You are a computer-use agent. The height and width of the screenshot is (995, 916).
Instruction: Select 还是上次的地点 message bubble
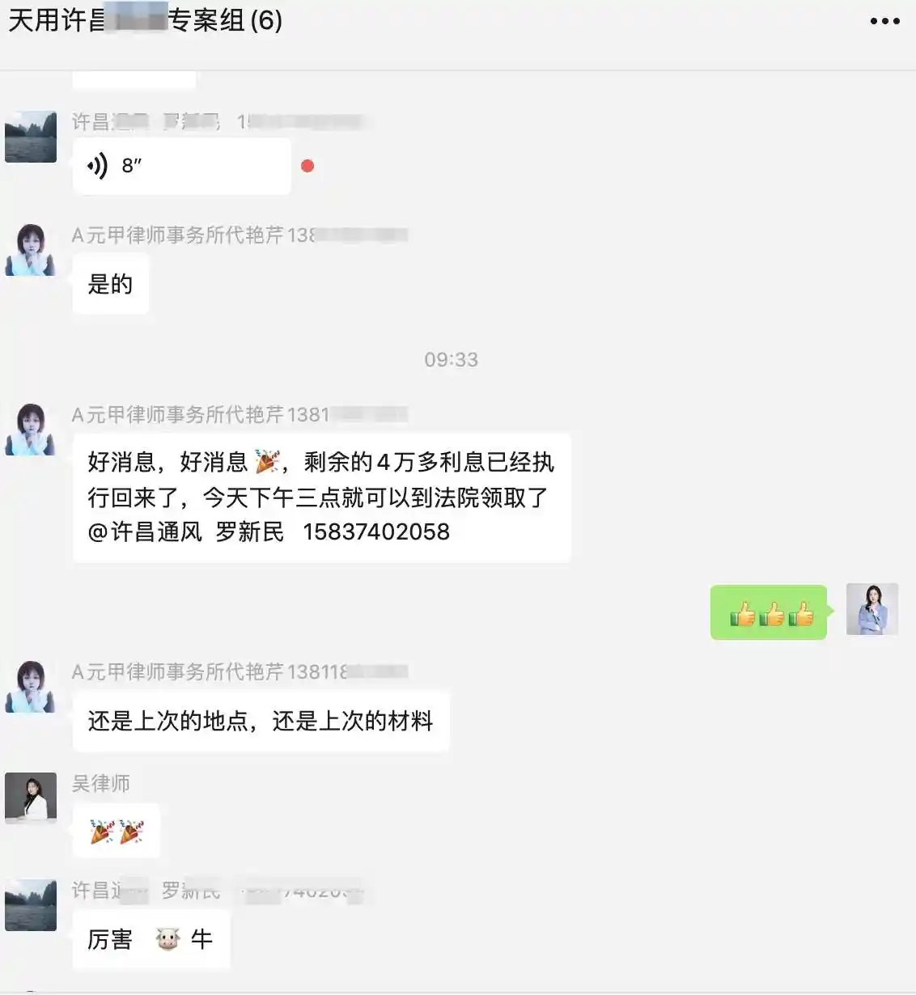pos(261,721)
